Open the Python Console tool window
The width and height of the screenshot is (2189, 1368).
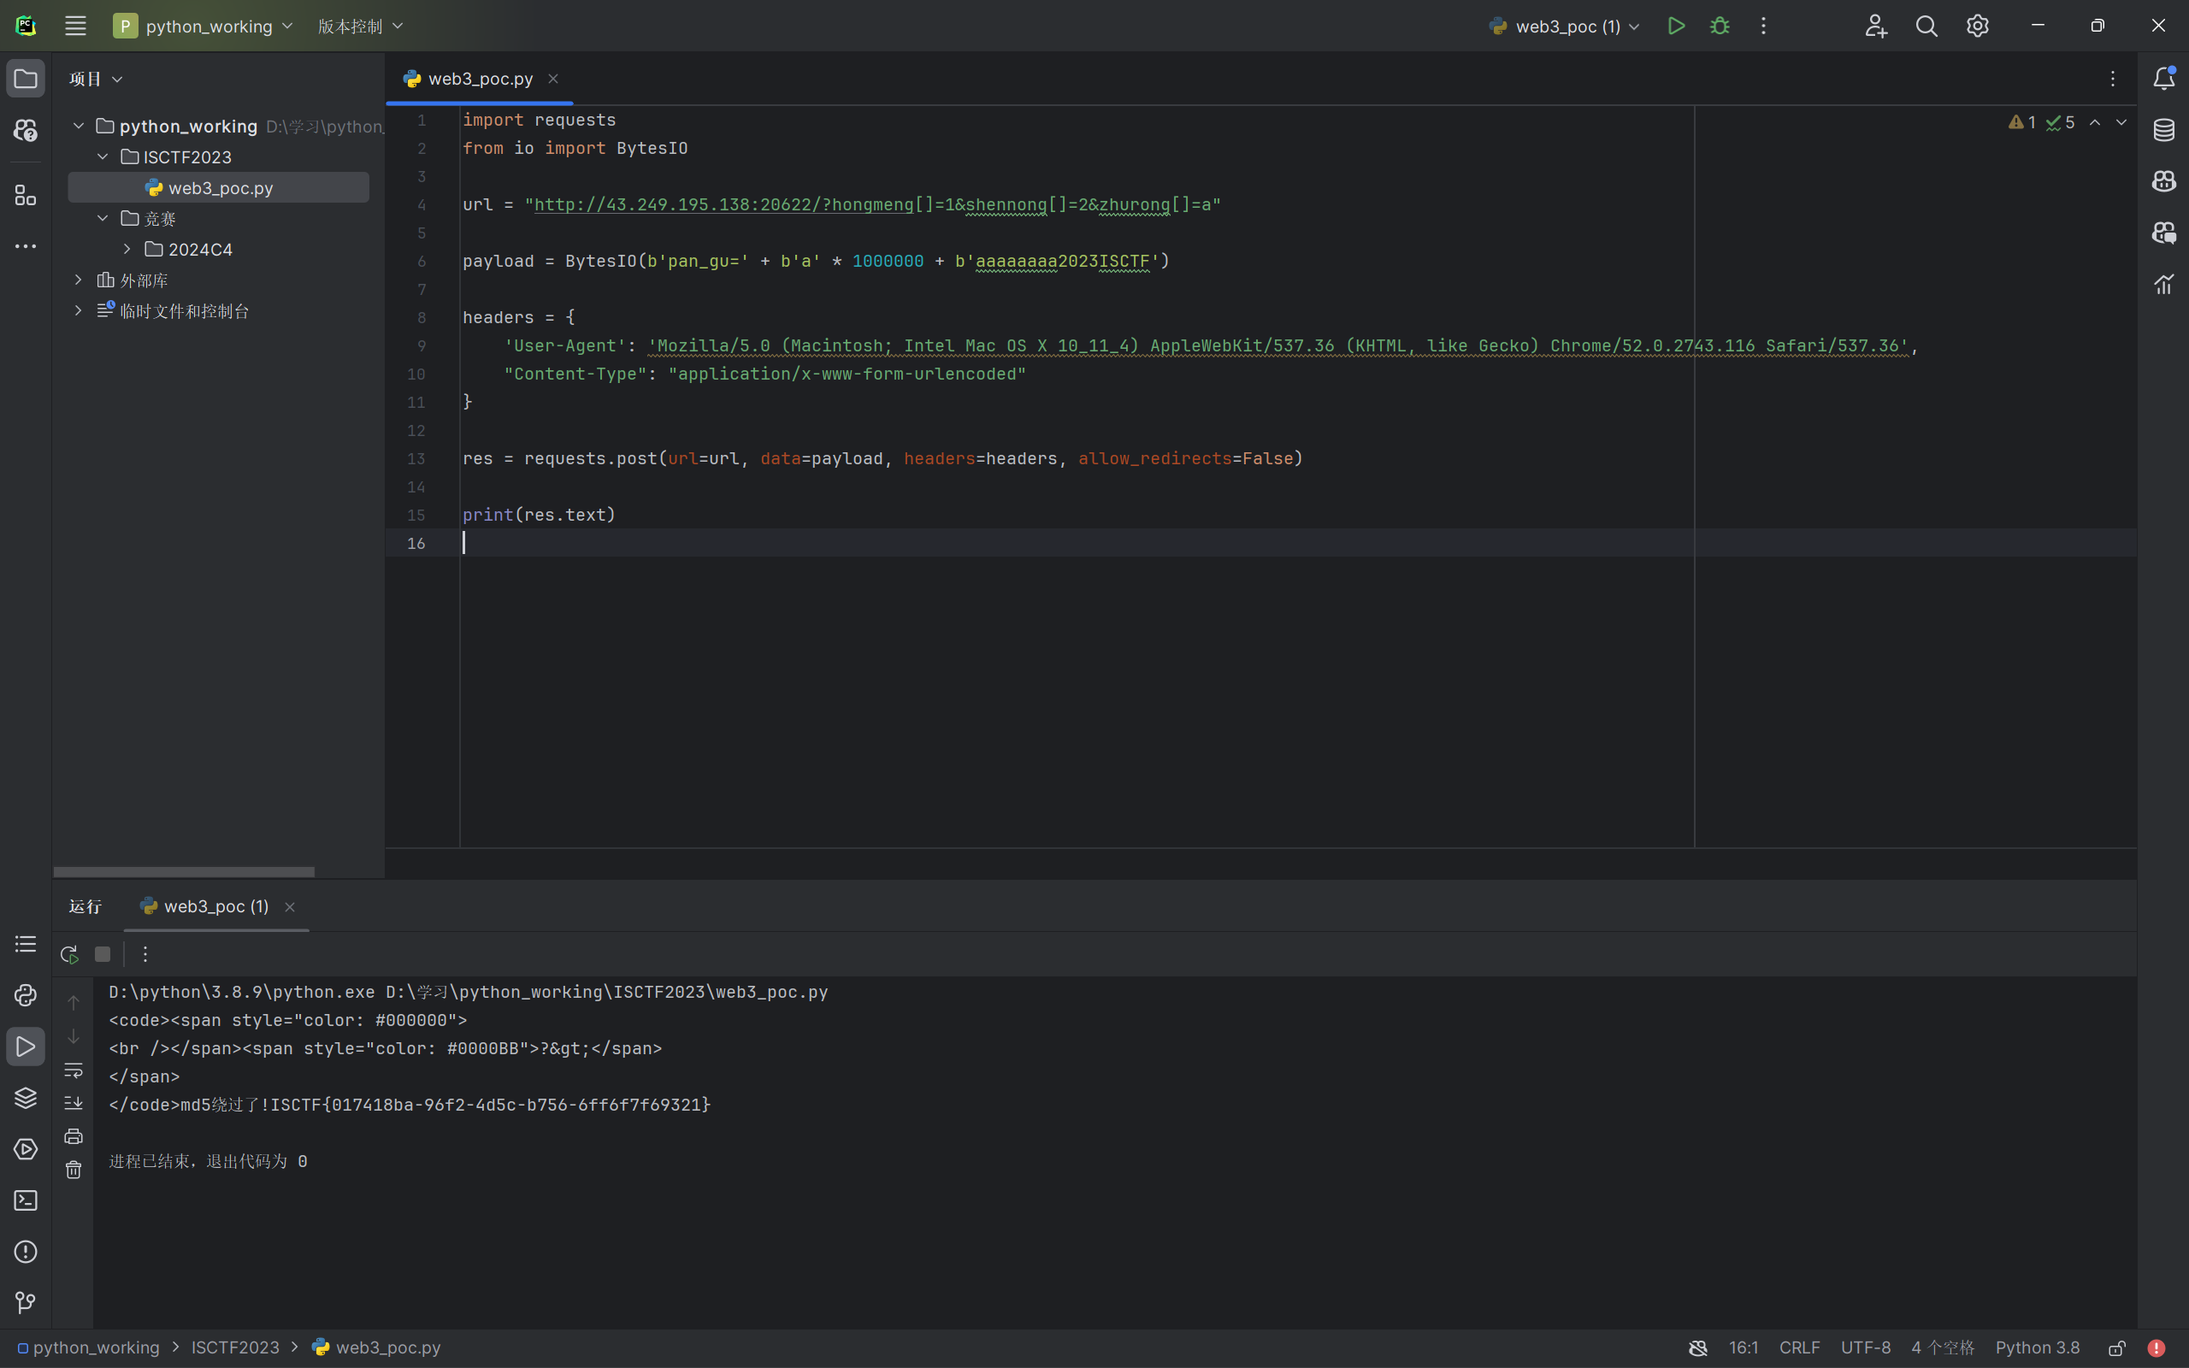click(x=26, y=995)
